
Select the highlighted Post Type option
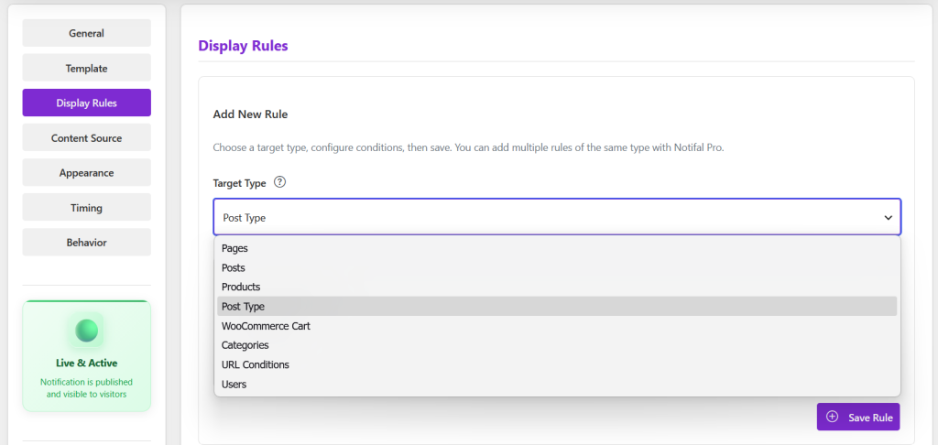click(557, 306)
